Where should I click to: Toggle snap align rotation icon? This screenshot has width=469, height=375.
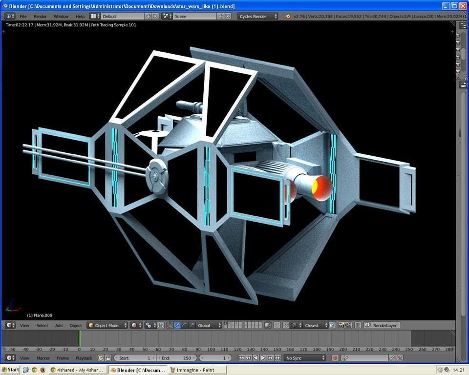pos(332,325)
